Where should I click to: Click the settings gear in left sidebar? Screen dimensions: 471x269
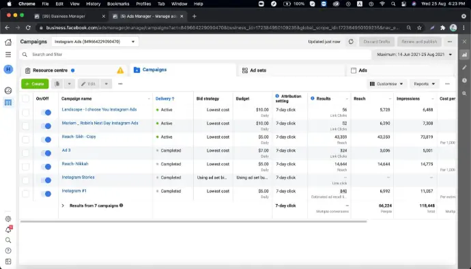(x=8, y=218)
